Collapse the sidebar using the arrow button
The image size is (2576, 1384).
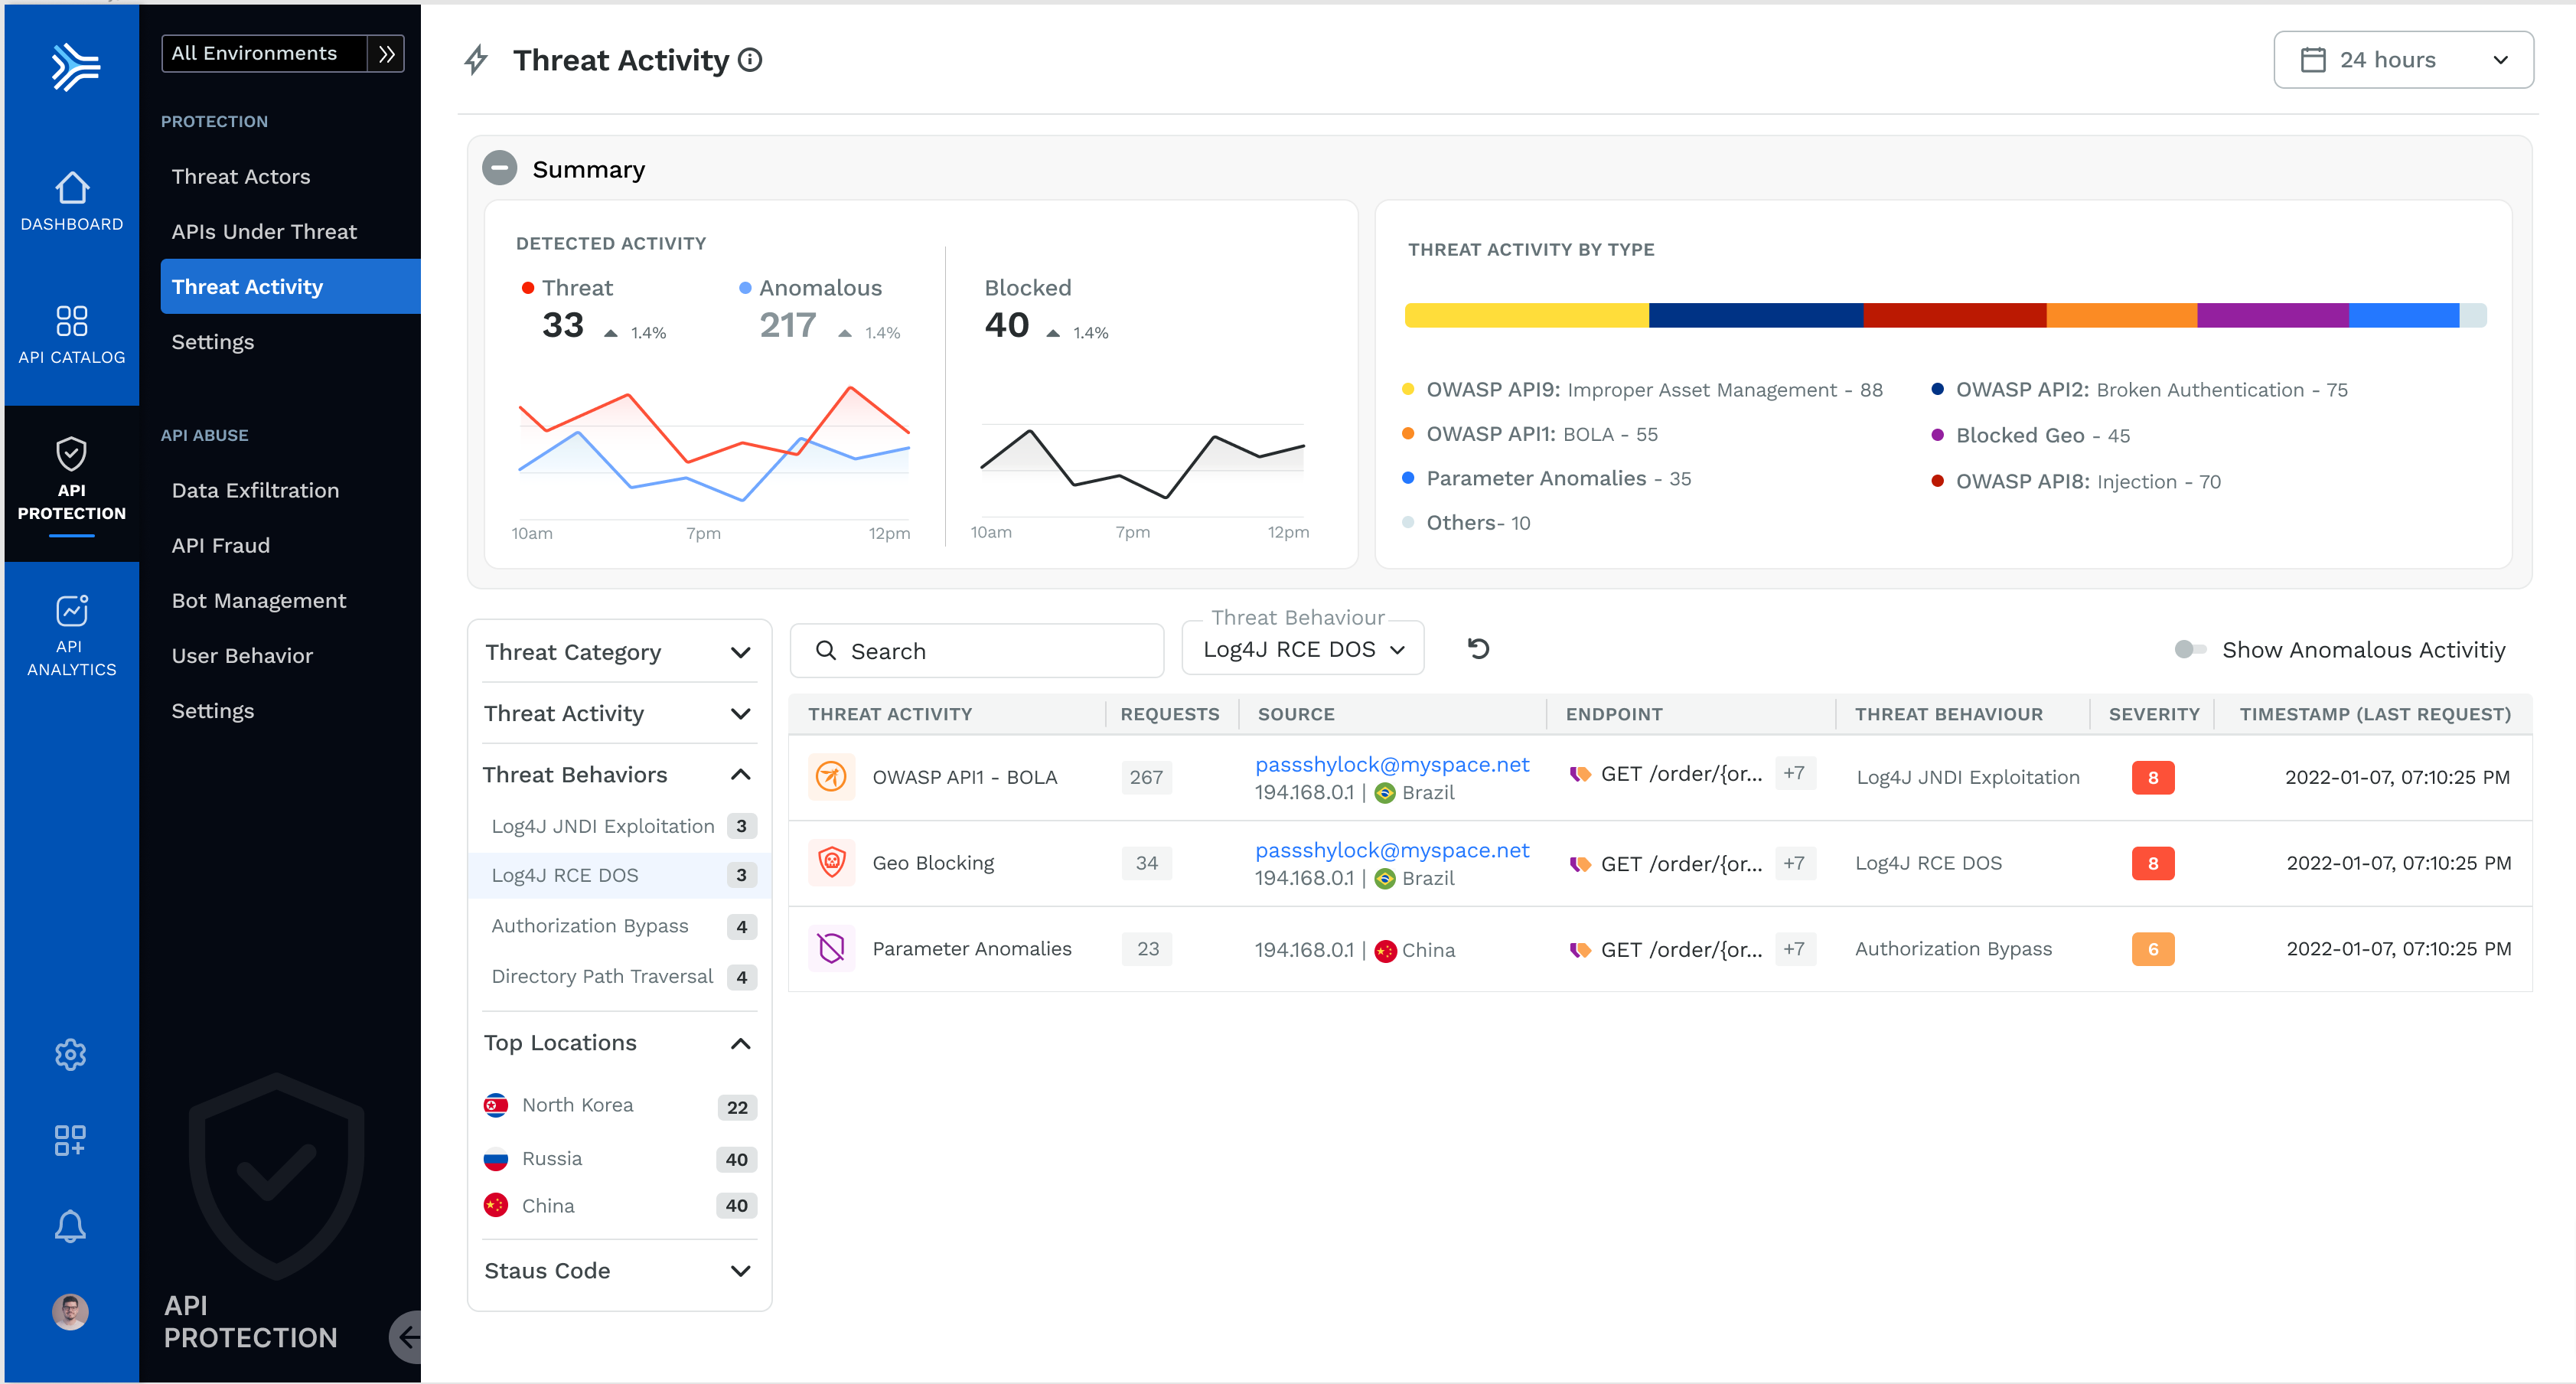pos(407,1337)
